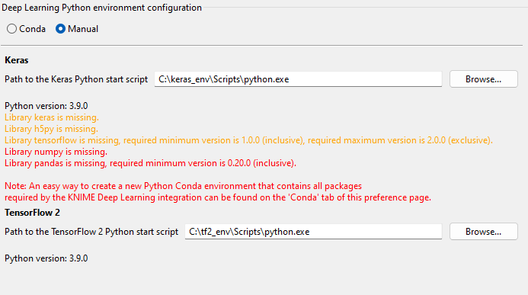Click the bold Keras section heading
The image size is (528, 295).
pos(17,60)
